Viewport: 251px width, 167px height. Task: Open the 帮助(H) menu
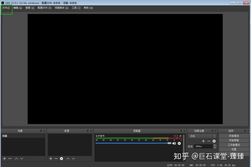click(x=88, y=8)
